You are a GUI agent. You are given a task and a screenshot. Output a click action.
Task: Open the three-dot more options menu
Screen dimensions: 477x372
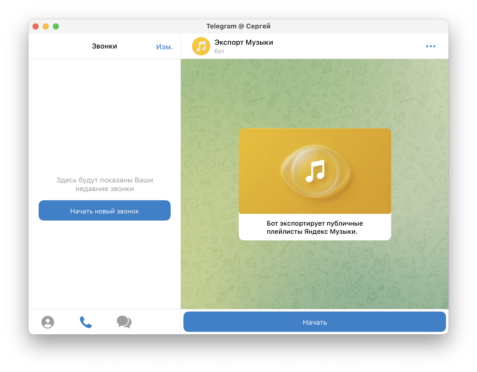pyautogui.click(x=431, y=46)
